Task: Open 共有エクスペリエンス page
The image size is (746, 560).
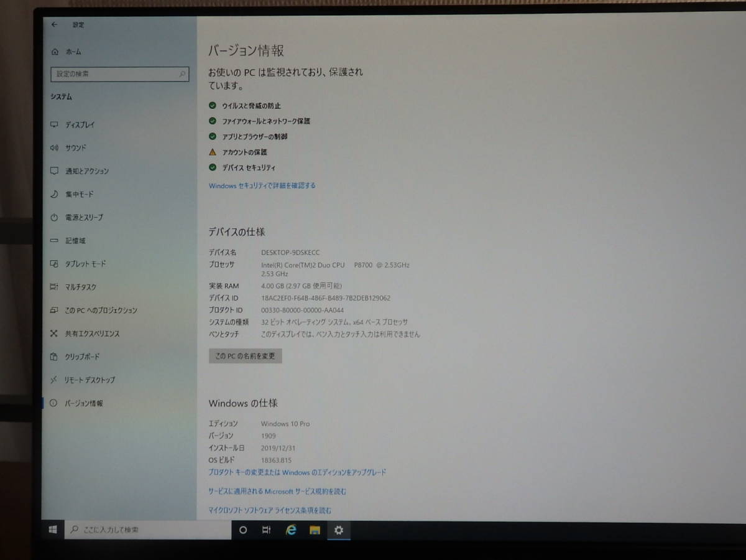Action: tap(85, 334)
